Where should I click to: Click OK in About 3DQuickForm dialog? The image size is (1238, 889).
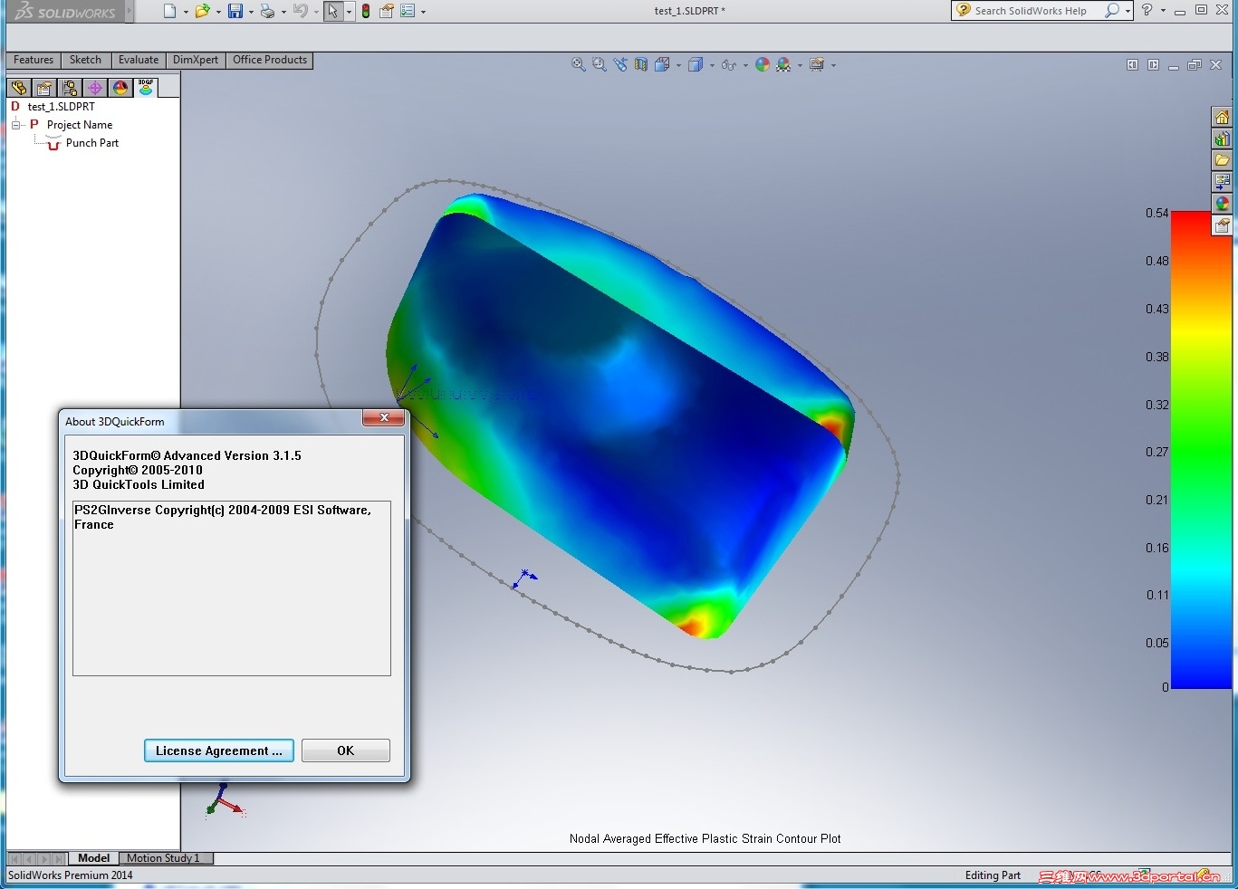[x=346, y=750]
